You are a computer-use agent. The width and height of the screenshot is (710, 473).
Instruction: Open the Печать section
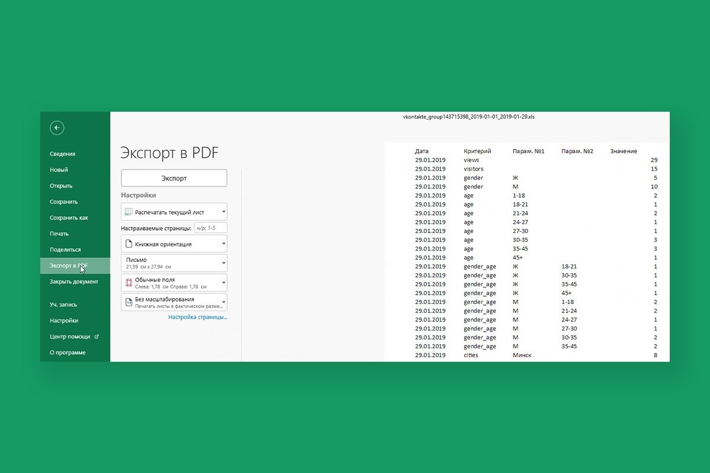tap(59, 234)
